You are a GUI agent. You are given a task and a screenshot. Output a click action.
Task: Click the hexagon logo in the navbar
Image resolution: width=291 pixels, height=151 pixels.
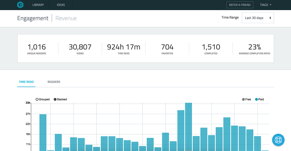point(20,5)
